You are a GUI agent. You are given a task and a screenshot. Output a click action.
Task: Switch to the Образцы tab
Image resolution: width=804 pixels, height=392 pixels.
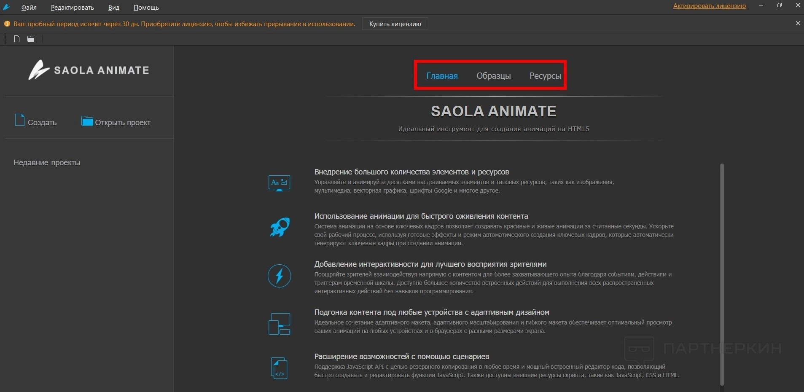click(x=493, y=76)
